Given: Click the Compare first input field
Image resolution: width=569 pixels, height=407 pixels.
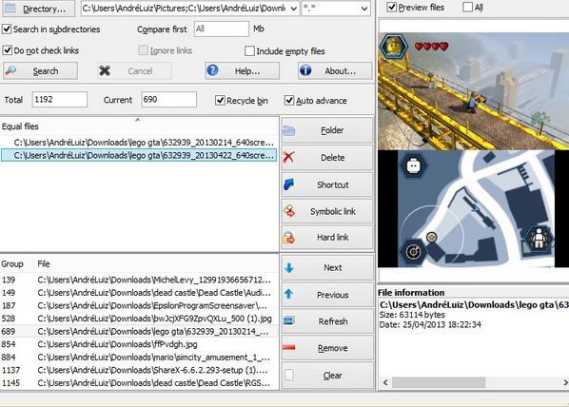Looking at the screenshot, I should click(x=222, y=29).
